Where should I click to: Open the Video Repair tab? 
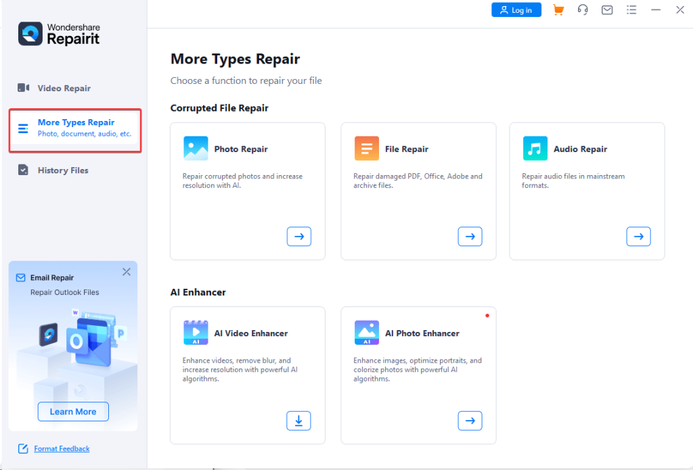(x=64, y=88)
